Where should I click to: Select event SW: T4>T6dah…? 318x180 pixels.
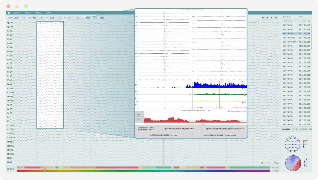(296, 42)
